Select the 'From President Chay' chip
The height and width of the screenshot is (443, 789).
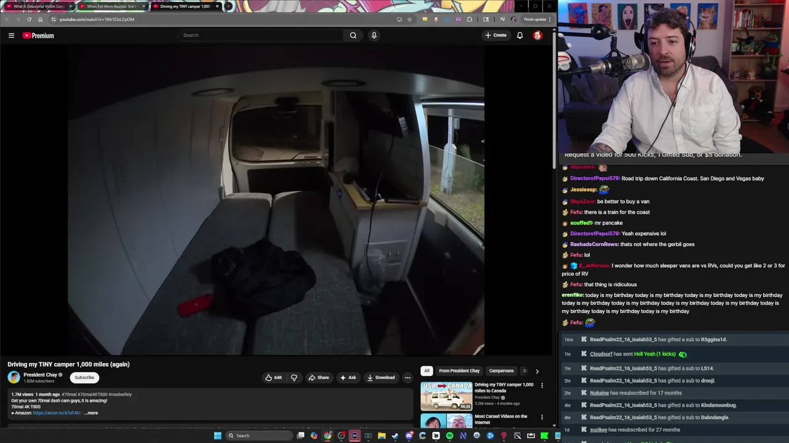click(459, 371)
